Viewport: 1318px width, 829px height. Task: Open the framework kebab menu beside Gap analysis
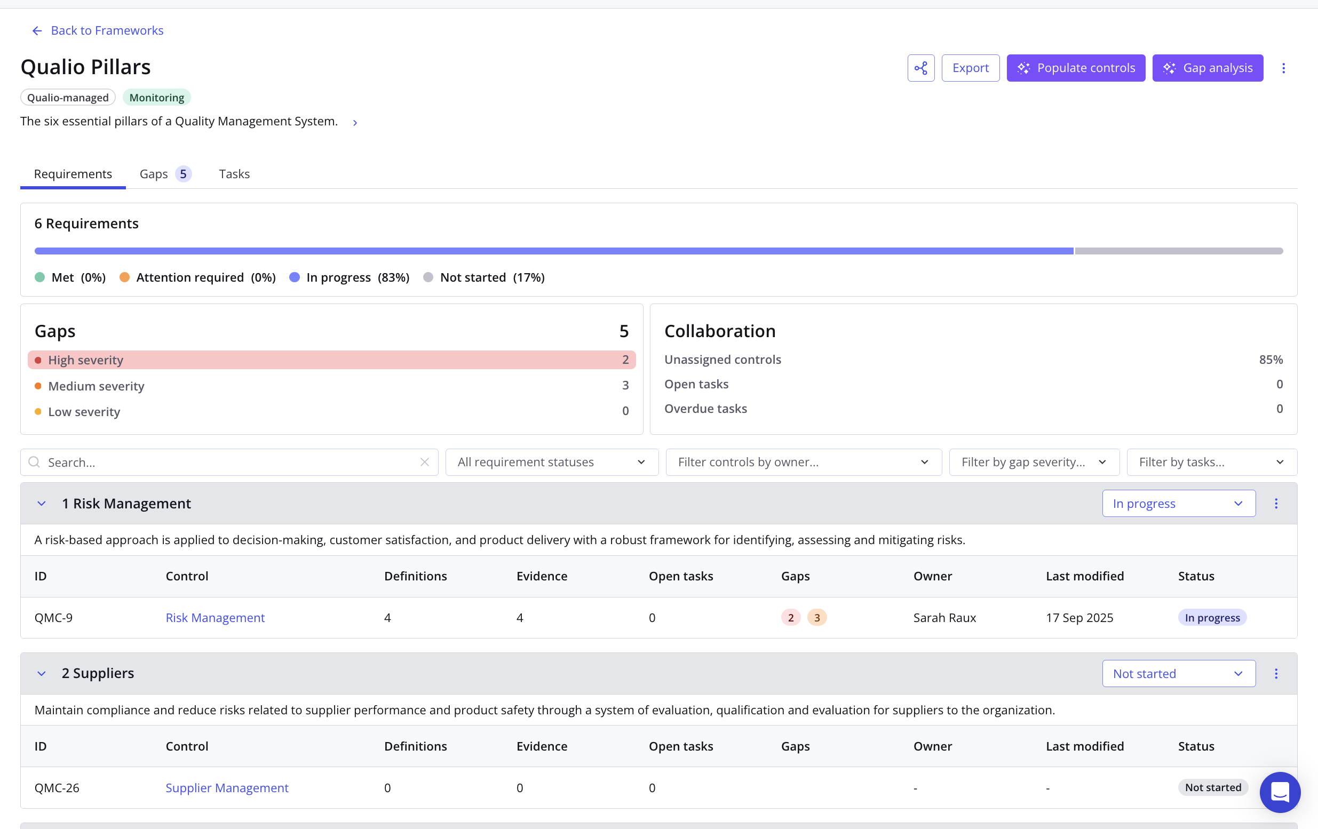pyautogui.click(x=1283, y=68)
